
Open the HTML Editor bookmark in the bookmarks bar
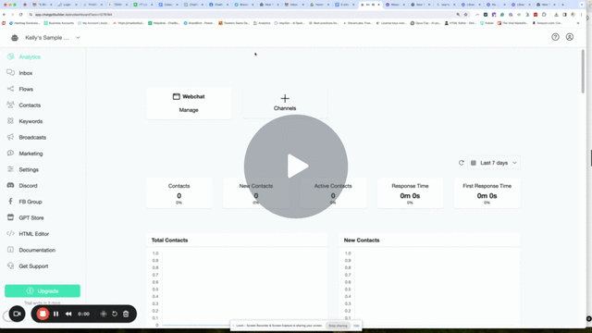460,23
